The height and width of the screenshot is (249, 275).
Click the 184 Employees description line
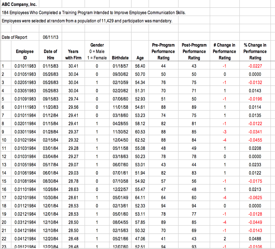(x=94, y=13)
